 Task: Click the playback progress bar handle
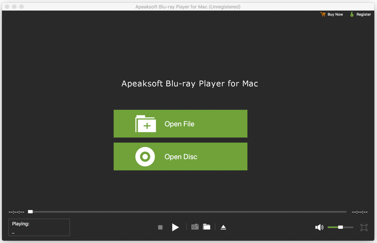(30, 212)
